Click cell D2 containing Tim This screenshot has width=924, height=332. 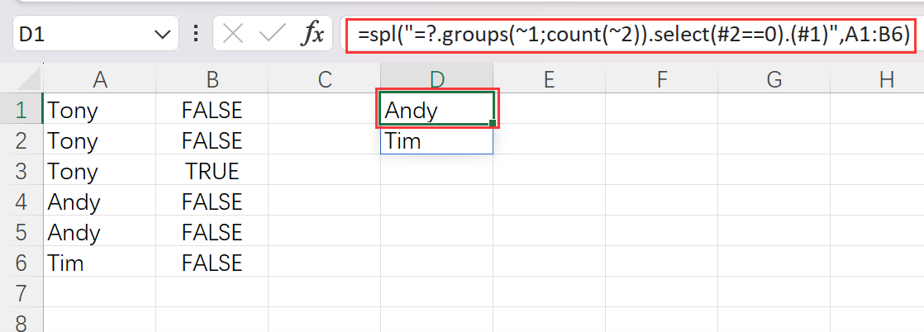437,141
